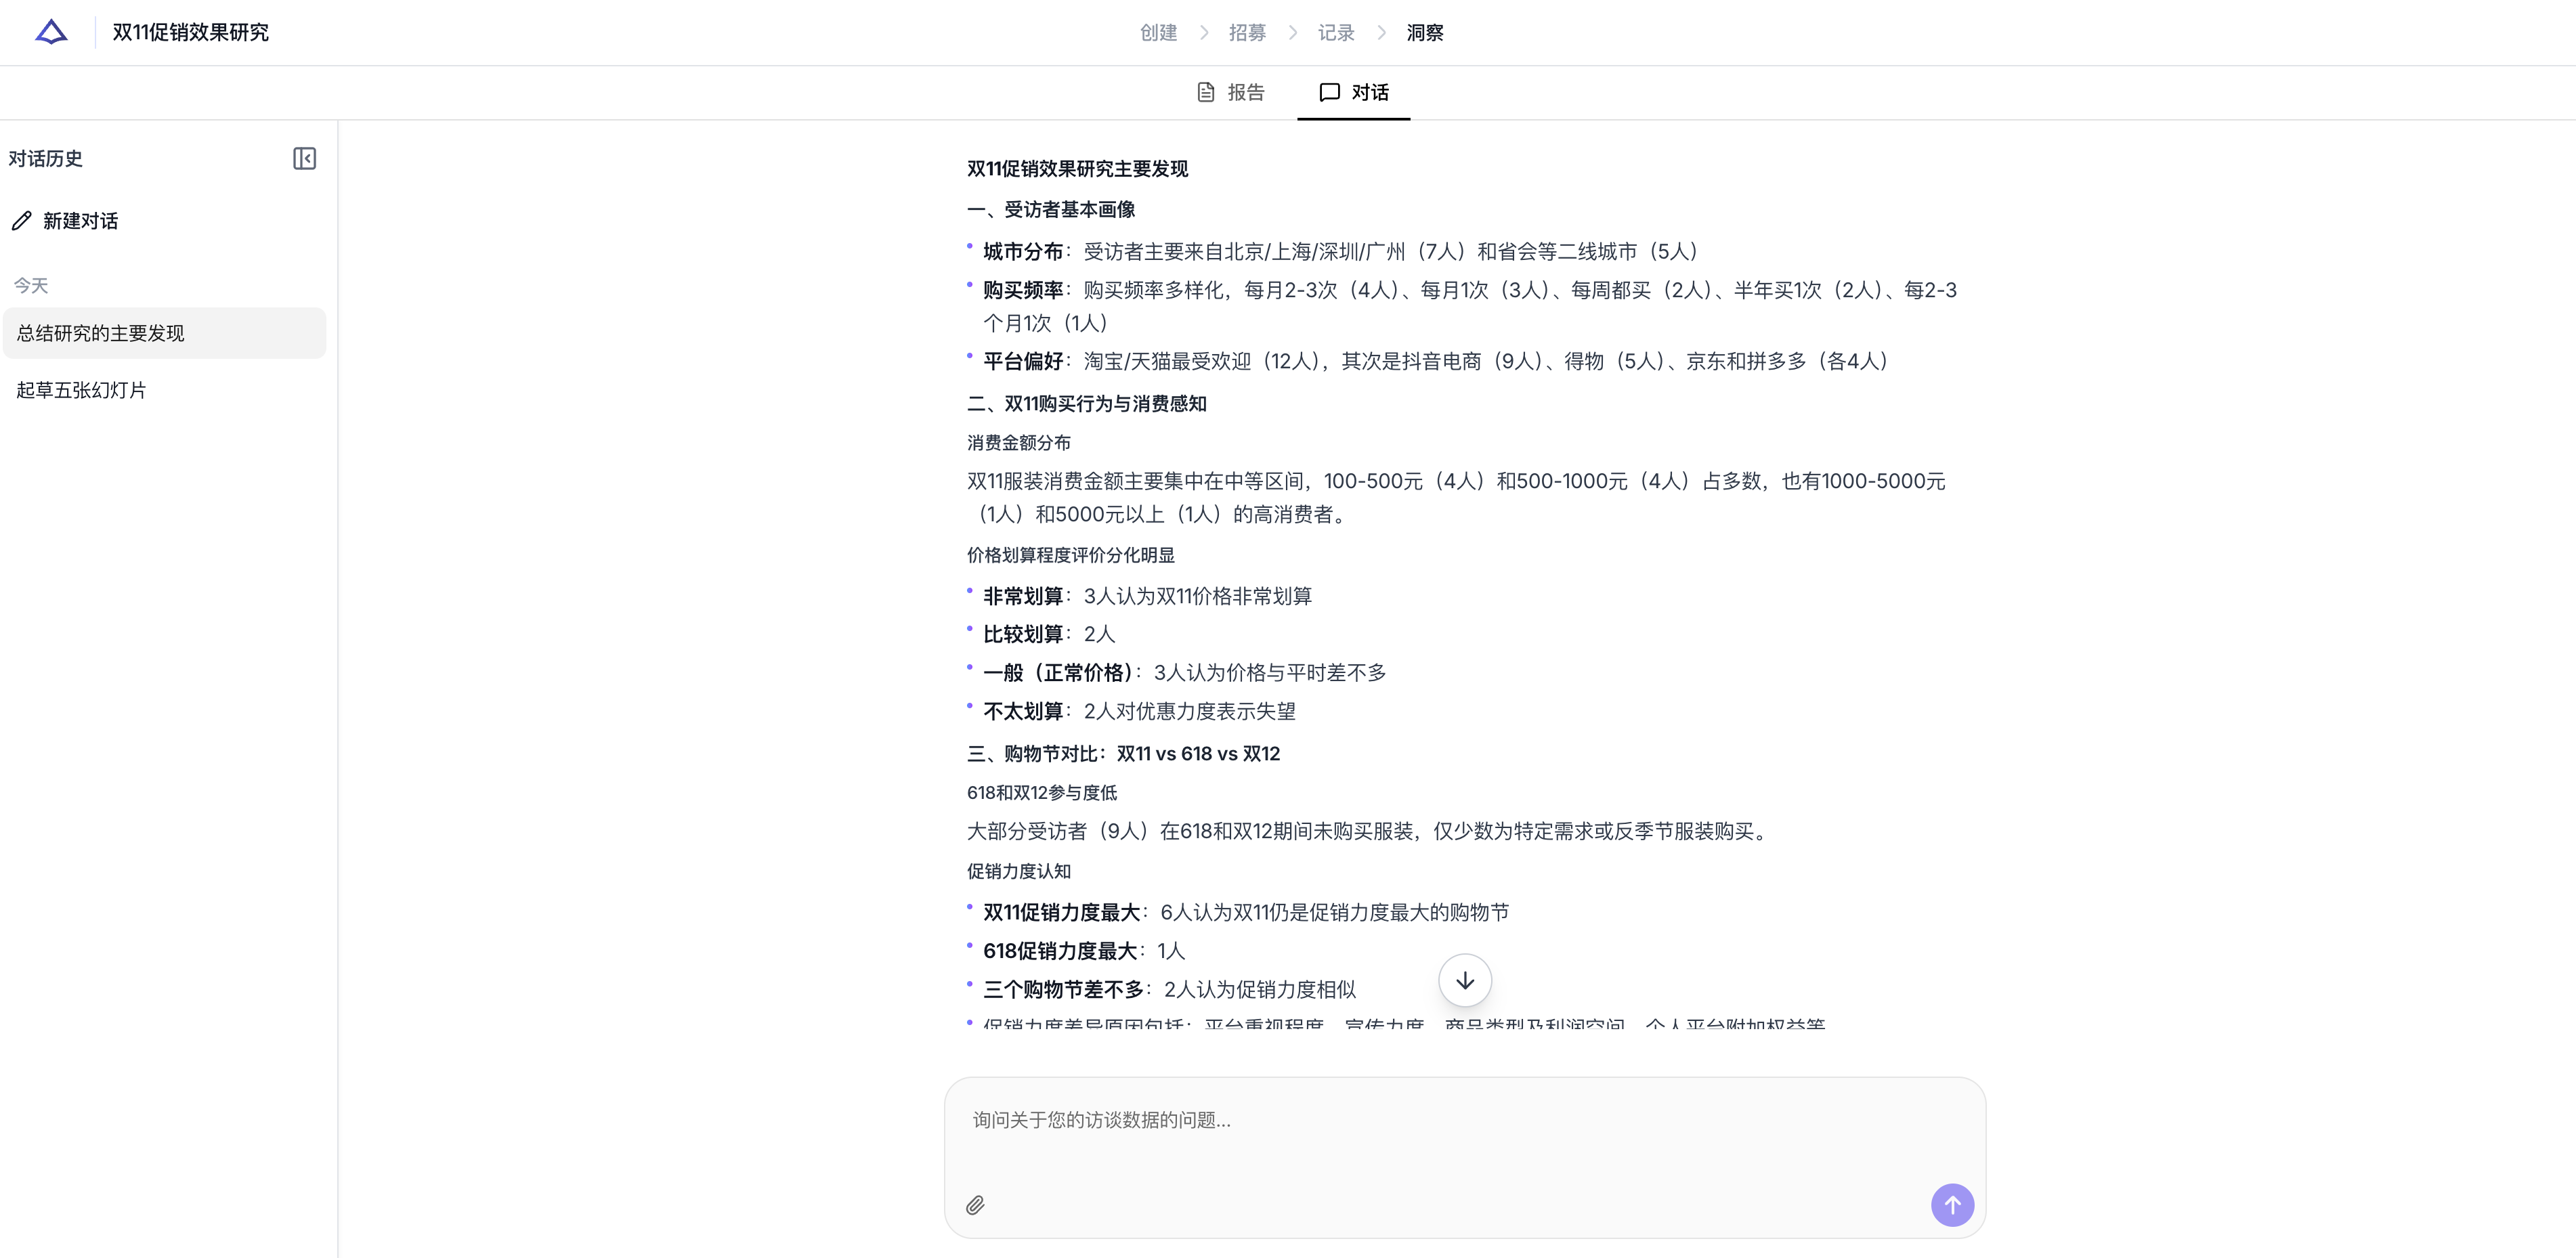Click the project title 双11促销效果研究

point(190,32)
